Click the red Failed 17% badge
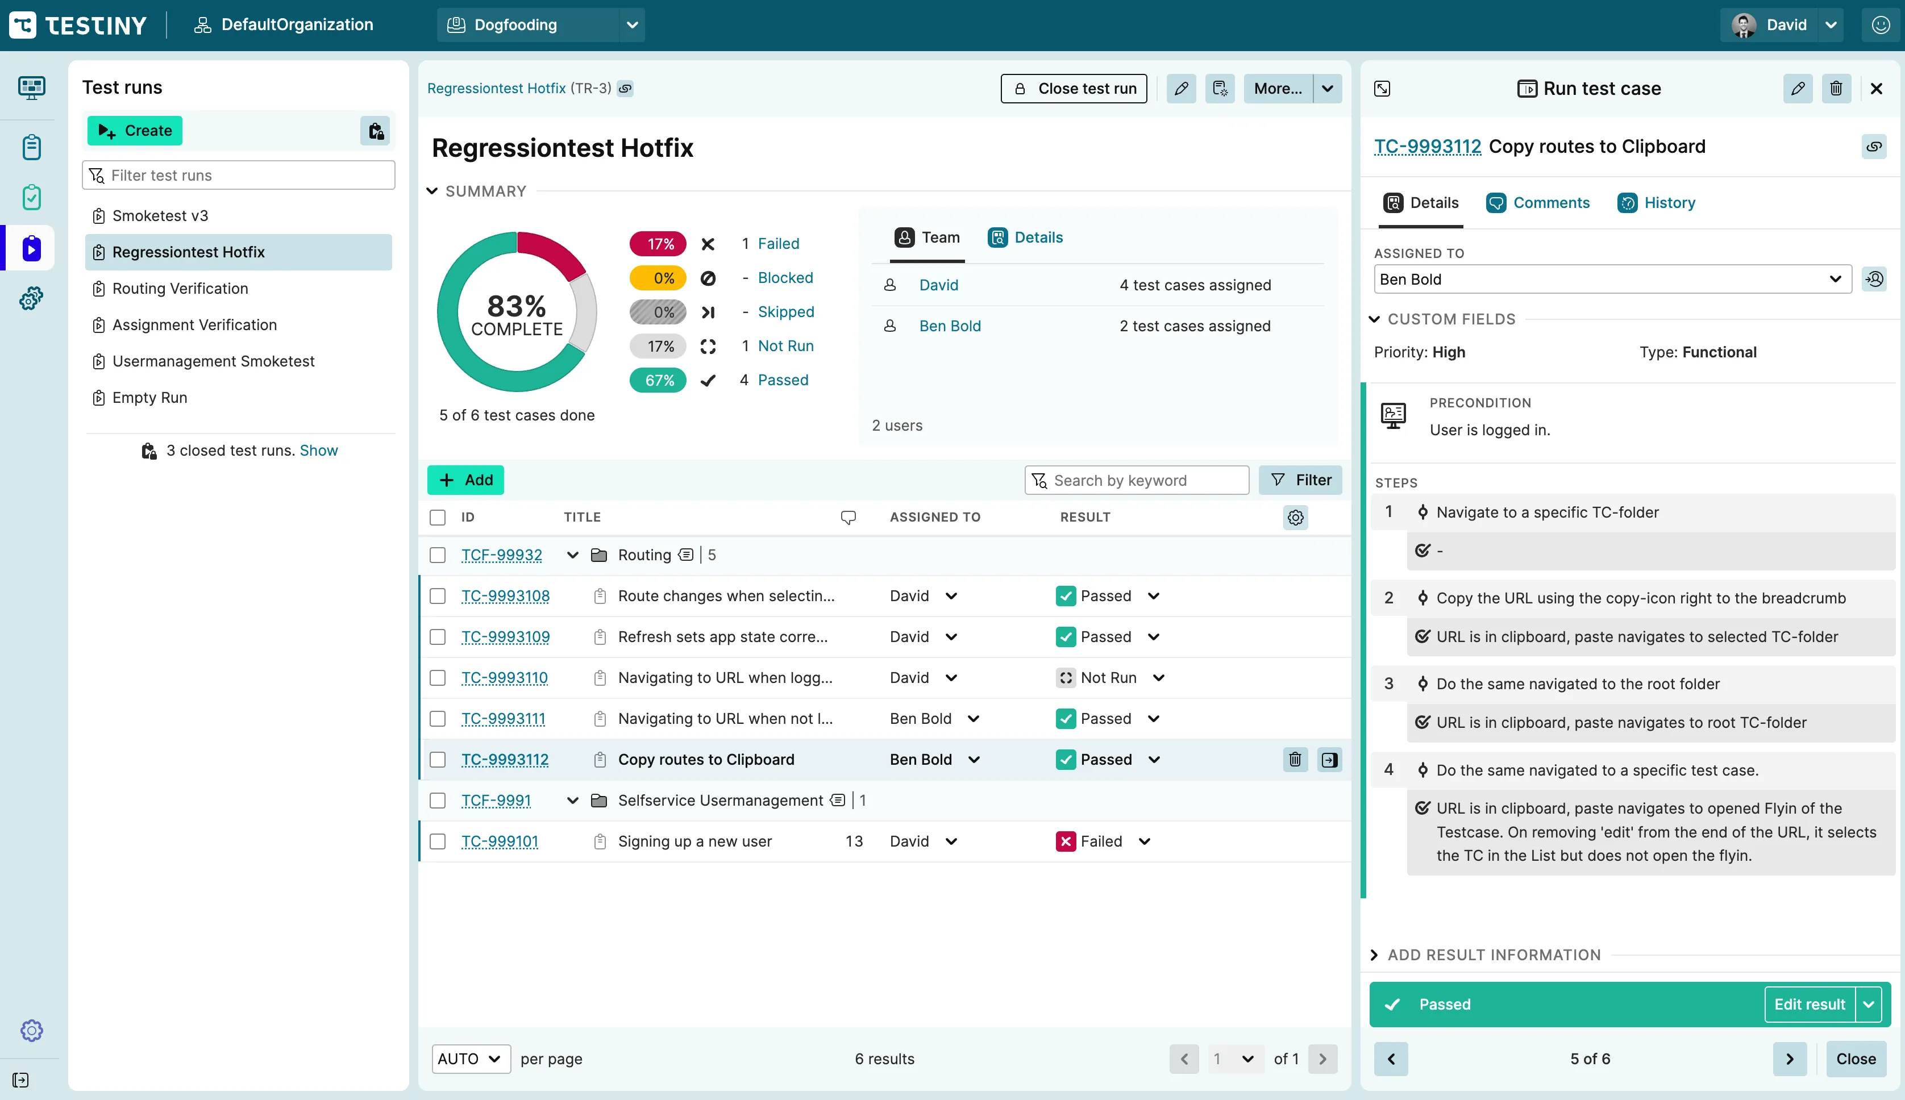 coord(658,244)
